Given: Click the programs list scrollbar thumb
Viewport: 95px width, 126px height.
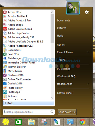Looking at the screenshot, I should tap(52, 28).
